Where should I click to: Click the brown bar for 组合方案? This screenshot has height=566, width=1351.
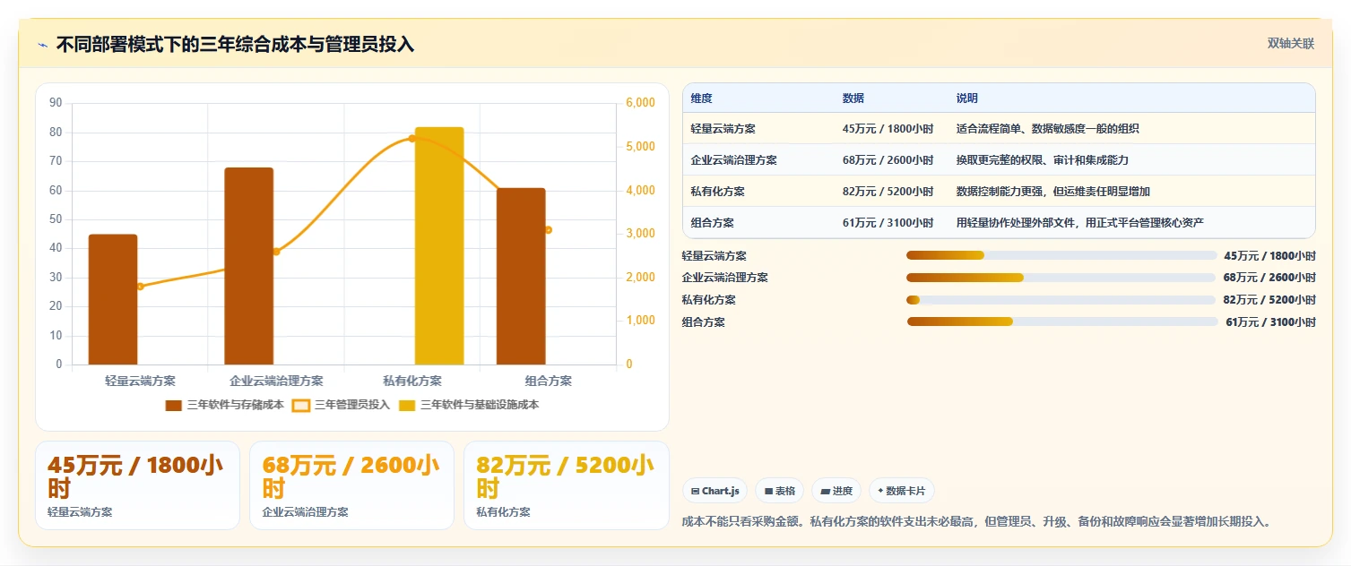tap(522, 276)
